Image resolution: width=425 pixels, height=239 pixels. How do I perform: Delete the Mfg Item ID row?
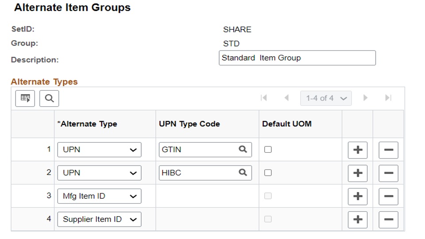tap(388, 197)
